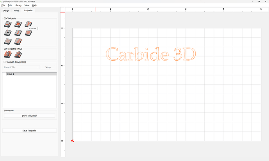Create a V-carve toolpath
Image resolution: width=269 pixels, height=161 pixels.
(x=28, y=24)
